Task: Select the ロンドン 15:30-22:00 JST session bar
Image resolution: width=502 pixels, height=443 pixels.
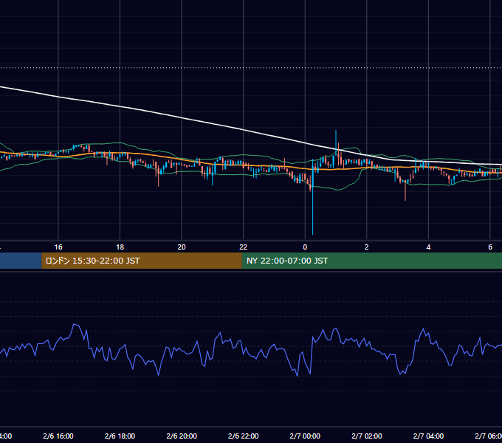Action: coord(142,261)
